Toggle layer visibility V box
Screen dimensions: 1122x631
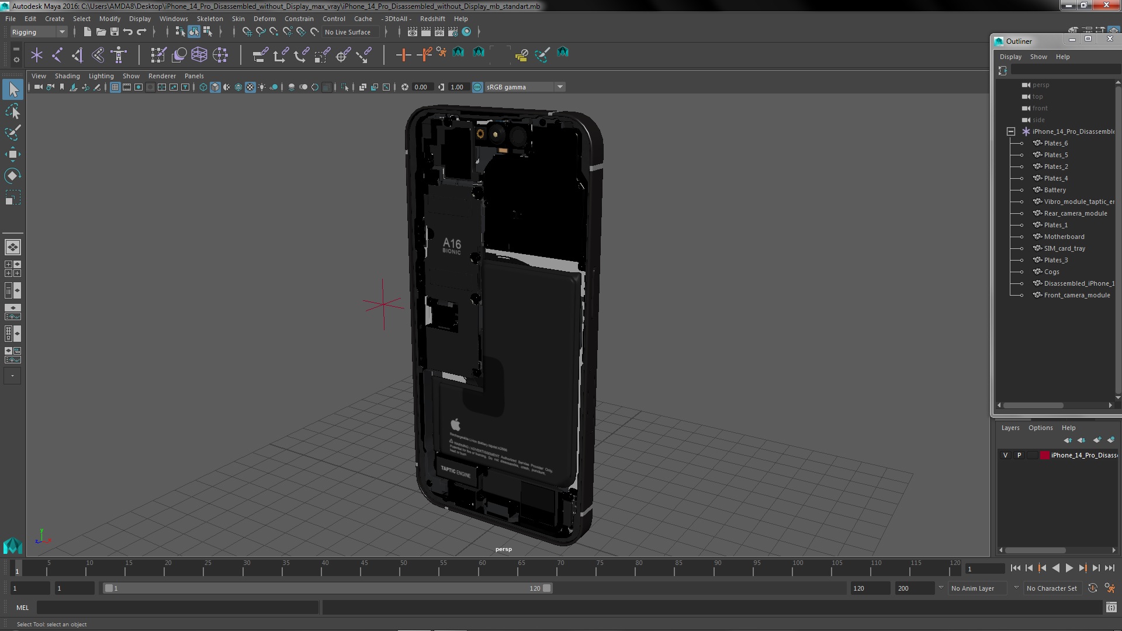1006,455
